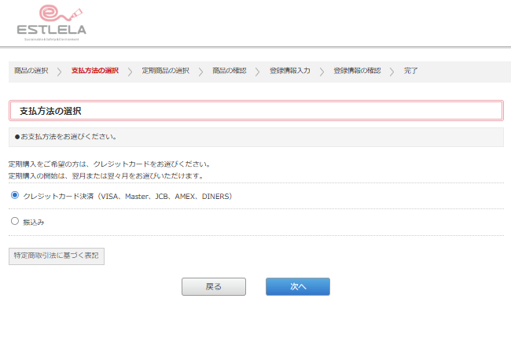The image size is (511, 339).
Task: Click the 完了 step in breadcrumb
Action: (411, 71)
